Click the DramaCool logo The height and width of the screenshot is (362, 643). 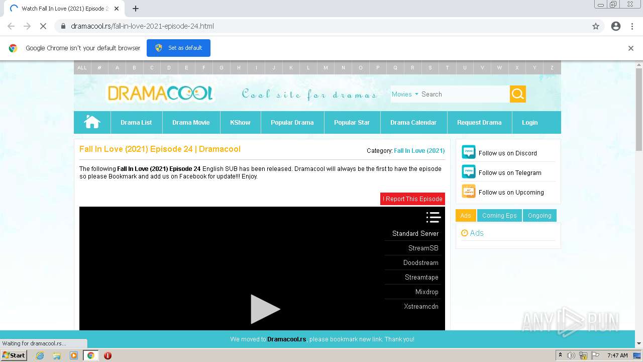[160, 93]
